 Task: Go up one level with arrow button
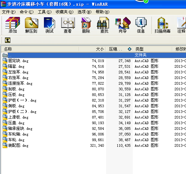point(8,40)
